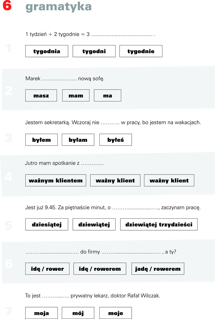The height and width of the screenshot is (319, 215).
Task: Pick the "jadę / rowerem" answer
Action: pos(158,269)
